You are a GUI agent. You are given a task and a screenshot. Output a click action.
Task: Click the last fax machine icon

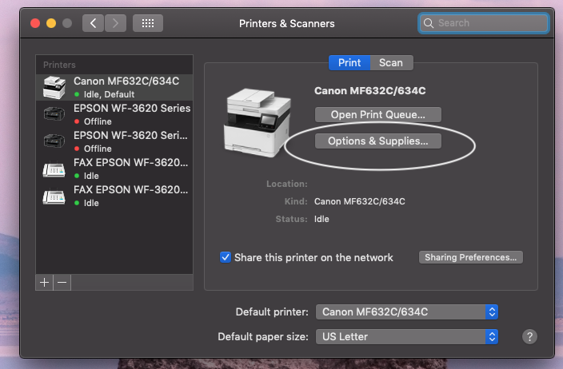(54, 196)
